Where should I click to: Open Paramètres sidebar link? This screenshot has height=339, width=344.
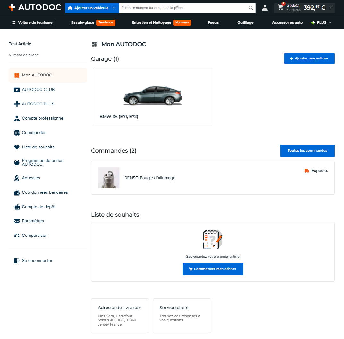point(33,221)
